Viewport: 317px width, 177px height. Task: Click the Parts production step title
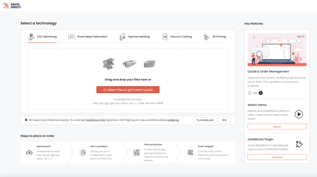point(153,145)
